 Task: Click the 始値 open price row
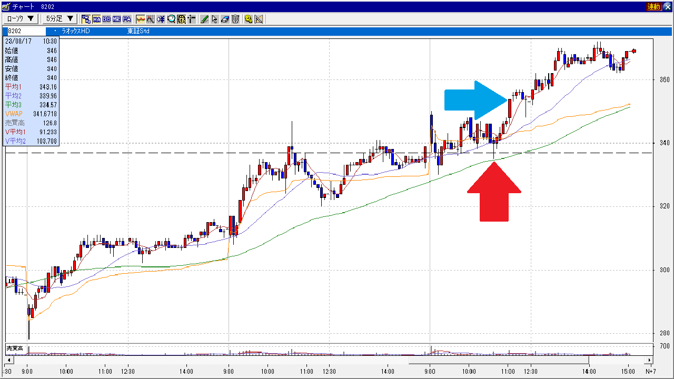pyautogui.click(x=31, y=51)
